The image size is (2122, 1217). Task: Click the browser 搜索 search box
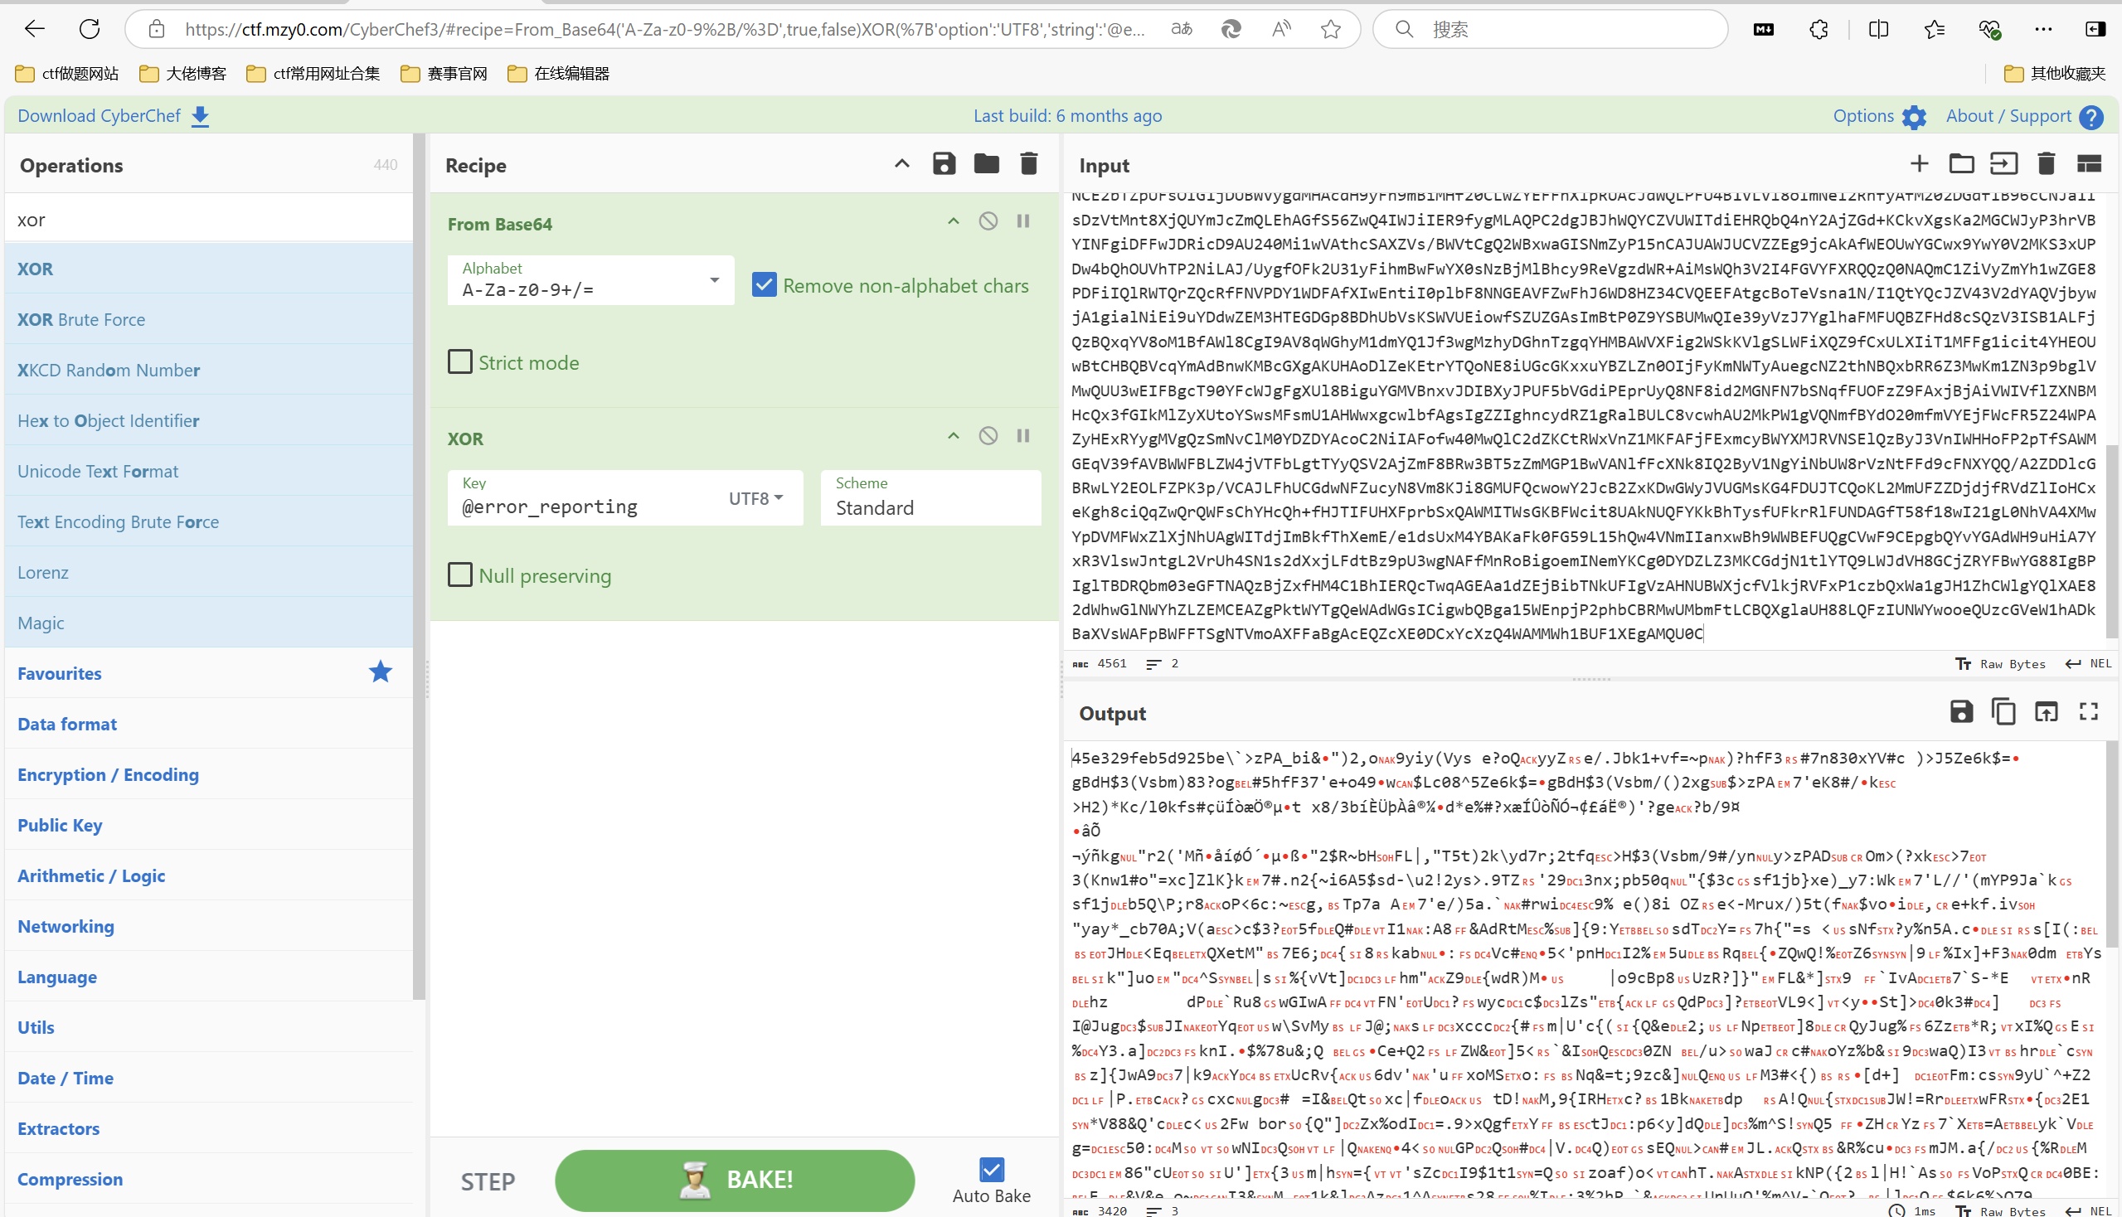pyautogui.click(x=1550, y=29)
